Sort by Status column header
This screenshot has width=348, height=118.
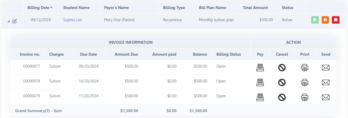[x=287, y=8]
